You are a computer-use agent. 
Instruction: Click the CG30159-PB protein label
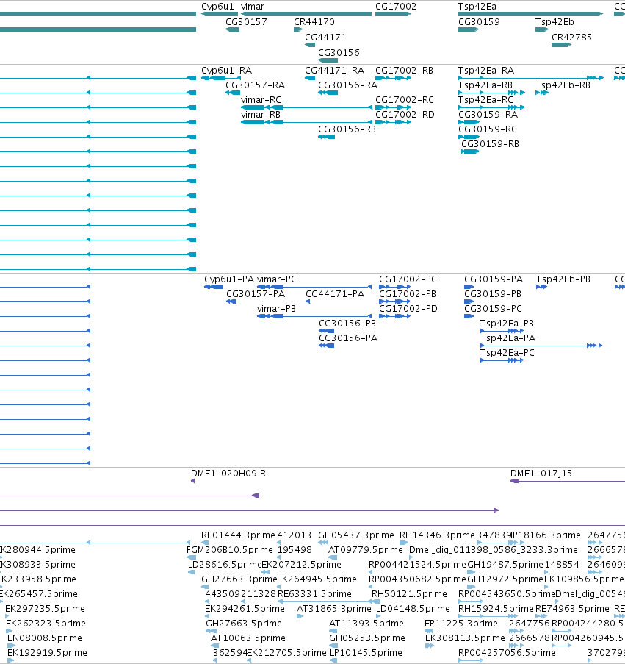493,294
